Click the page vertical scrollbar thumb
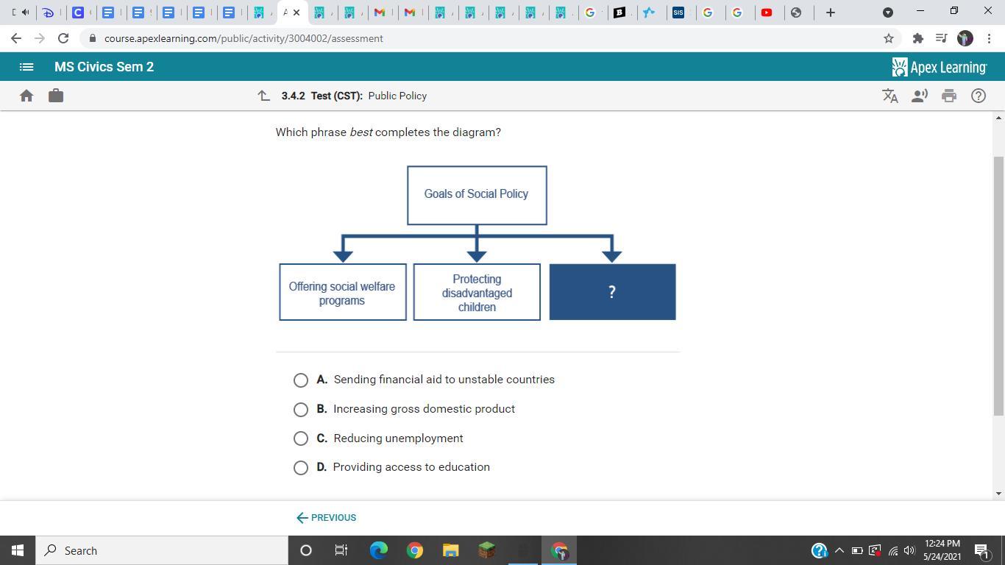1005x565 pixels. point(998,286)
